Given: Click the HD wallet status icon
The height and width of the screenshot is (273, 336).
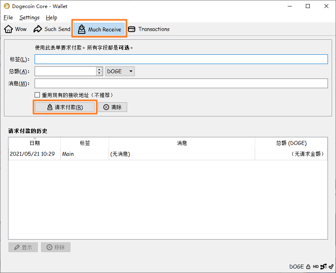Looking at the screenshot, I should coord(315,267).
